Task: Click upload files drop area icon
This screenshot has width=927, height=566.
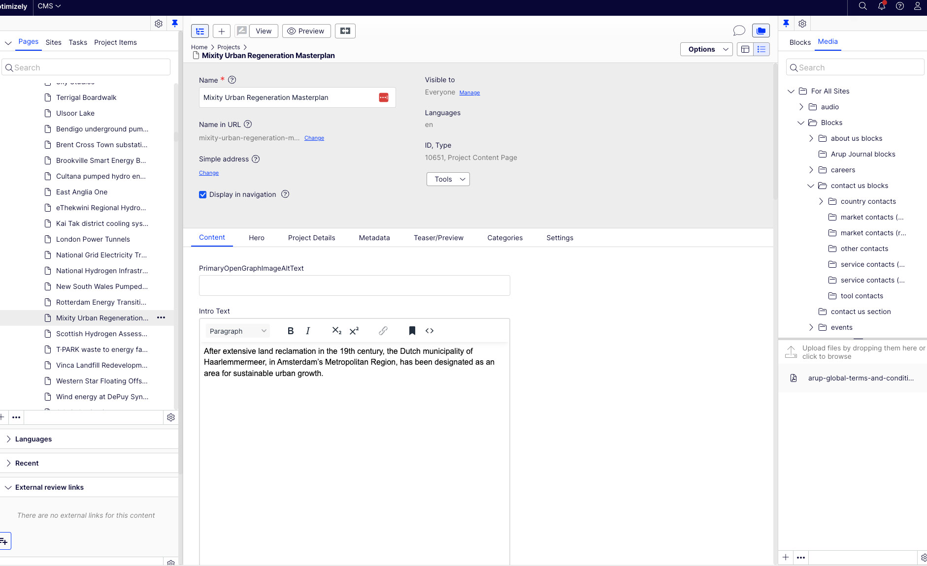Action: (x=791, y=352)
